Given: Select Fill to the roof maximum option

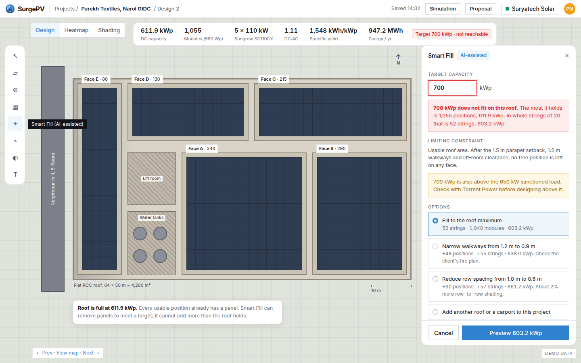Looking at the screenshot, I should point(499,224).
